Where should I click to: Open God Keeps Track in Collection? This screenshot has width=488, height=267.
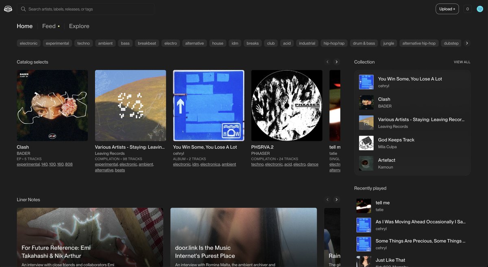click(x=412, y=143)
